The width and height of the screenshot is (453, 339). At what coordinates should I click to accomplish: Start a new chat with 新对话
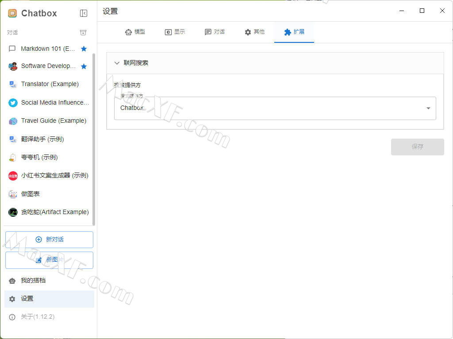coord(49,240)
